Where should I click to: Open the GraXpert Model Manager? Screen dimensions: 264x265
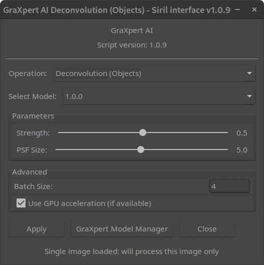click(122, 229)
